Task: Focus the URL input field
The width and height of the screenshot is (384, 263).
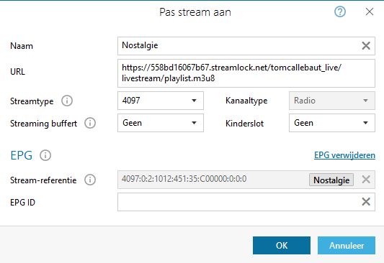Action: click(246, 73)
